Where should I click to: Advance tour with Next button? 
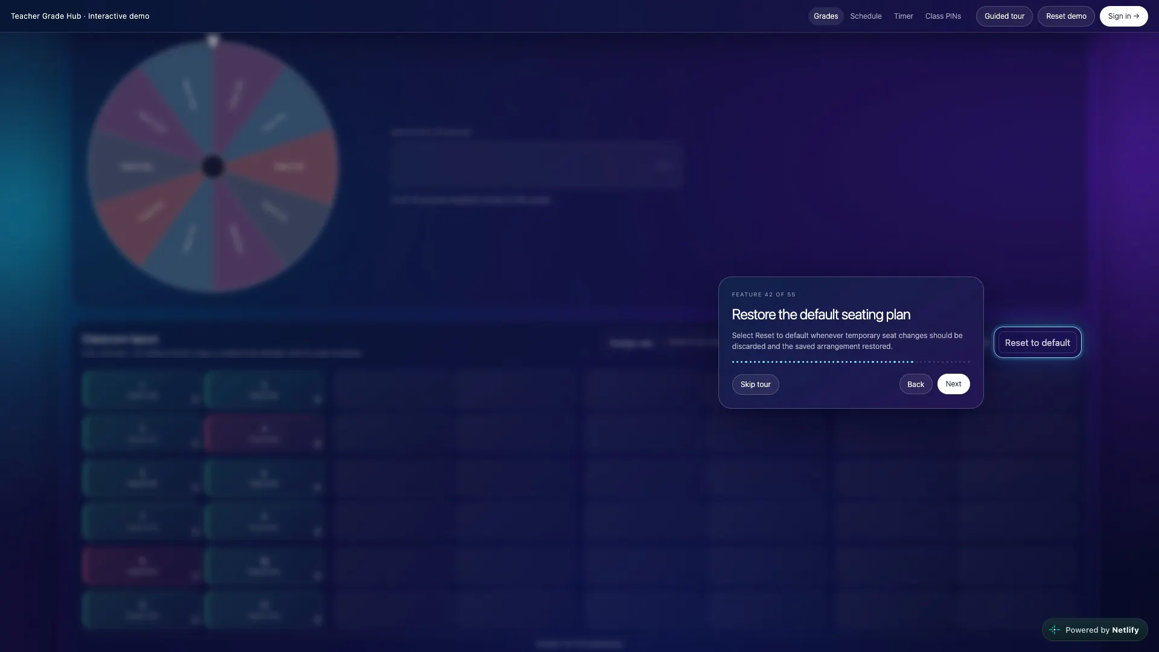953,384
